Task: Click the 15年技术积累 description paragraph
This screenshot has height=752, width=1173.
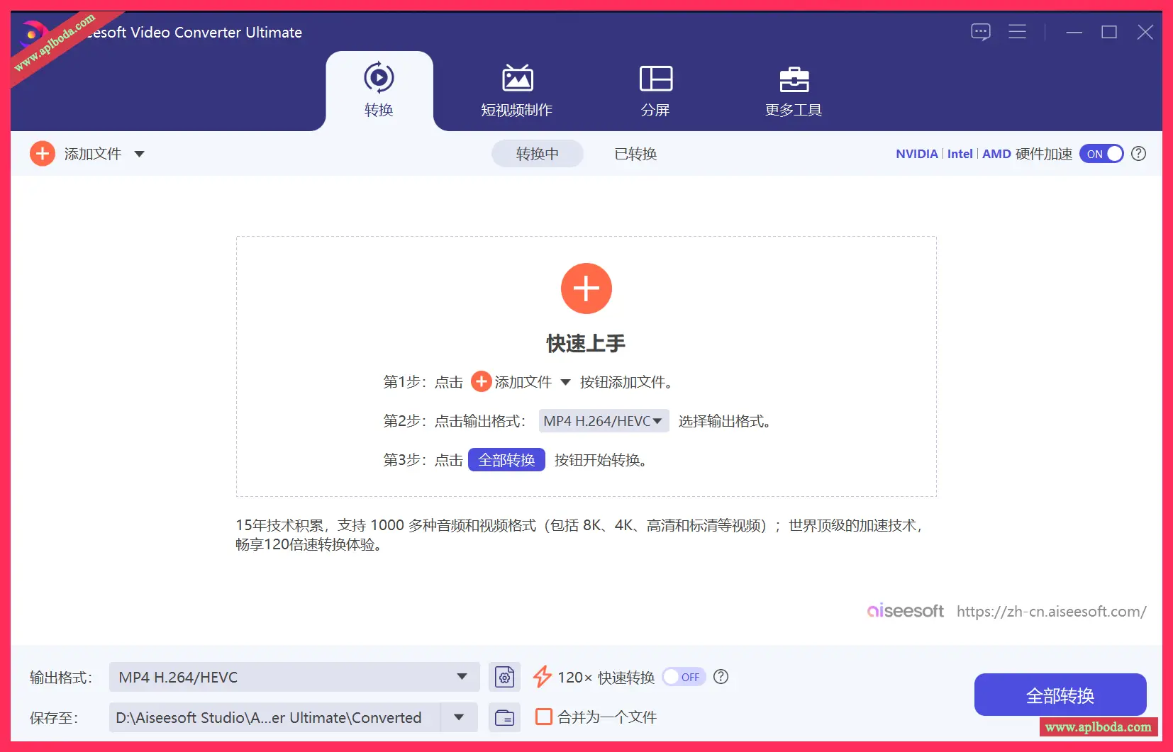Action: pos(579,534)
